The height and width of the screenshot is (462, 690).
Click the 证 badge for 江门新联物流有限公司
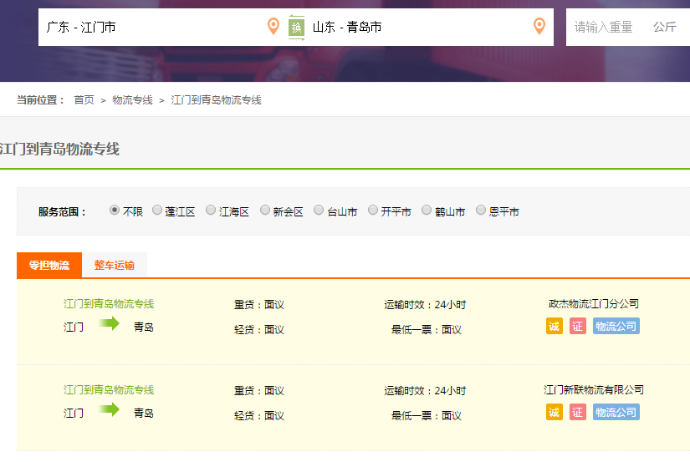point(578,413)
